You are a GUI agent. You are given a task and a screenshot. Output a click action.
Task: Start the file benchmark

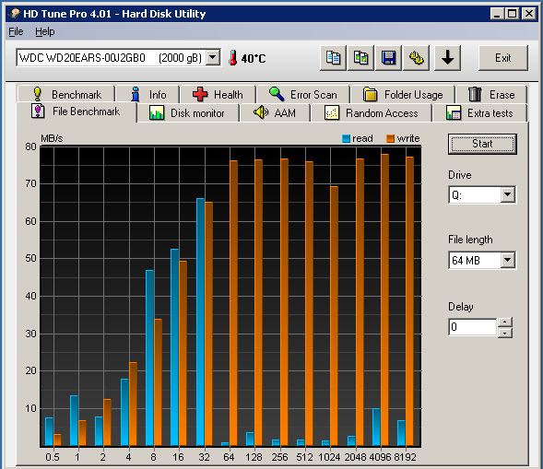(482, 144)
